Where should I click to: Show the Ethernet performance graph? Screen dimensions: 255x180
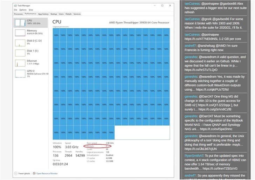pos(31,63)
